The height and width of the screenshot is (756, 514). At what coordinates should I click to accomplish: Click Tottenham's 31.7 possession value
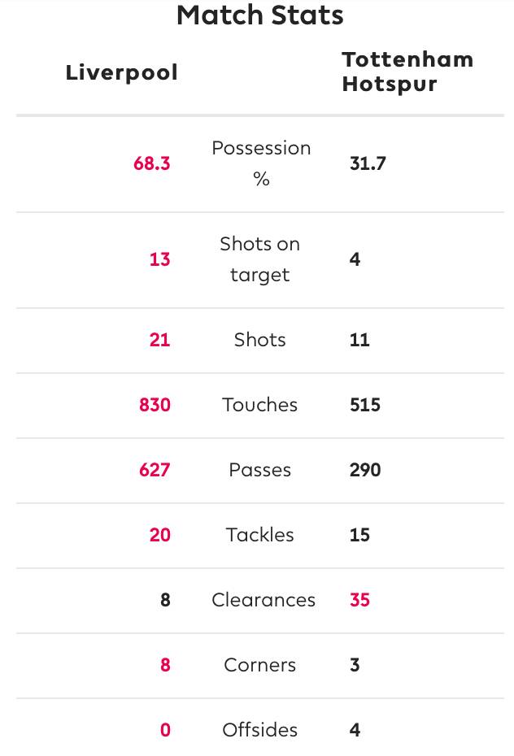click(368, 163)
